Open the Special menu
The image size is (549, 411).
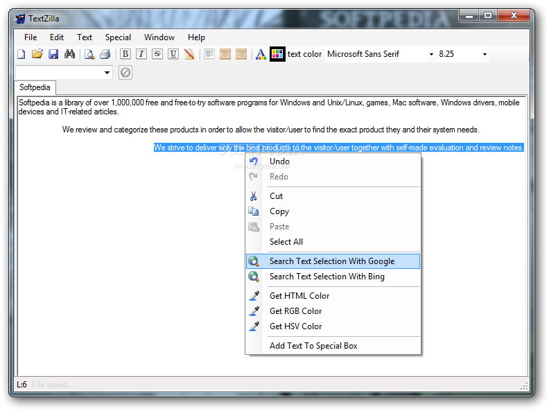[x=118, y=37]
